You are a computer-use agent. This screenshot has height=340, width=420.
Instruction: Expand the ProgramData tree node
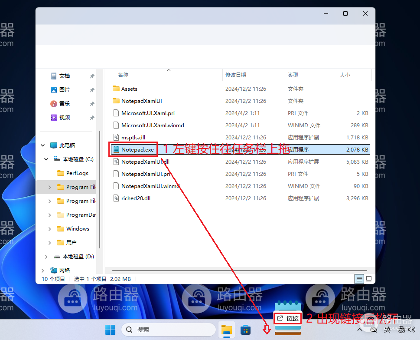tap(49, 215)
